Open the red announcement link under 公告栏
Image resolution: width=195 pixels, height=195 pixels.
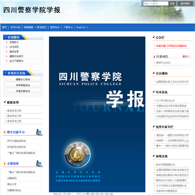(171, 46)
